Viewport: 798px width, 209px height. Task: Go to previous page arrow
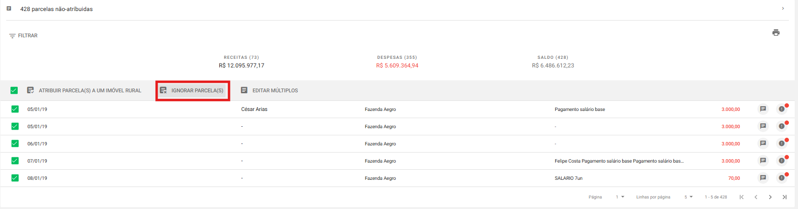point(756,197)
